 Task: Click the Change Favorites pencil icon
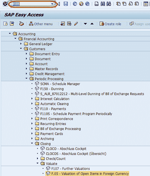coord(76,24)
